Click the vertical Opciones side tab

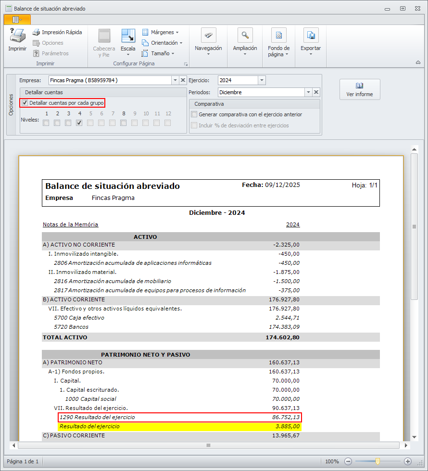coord(11,104)
